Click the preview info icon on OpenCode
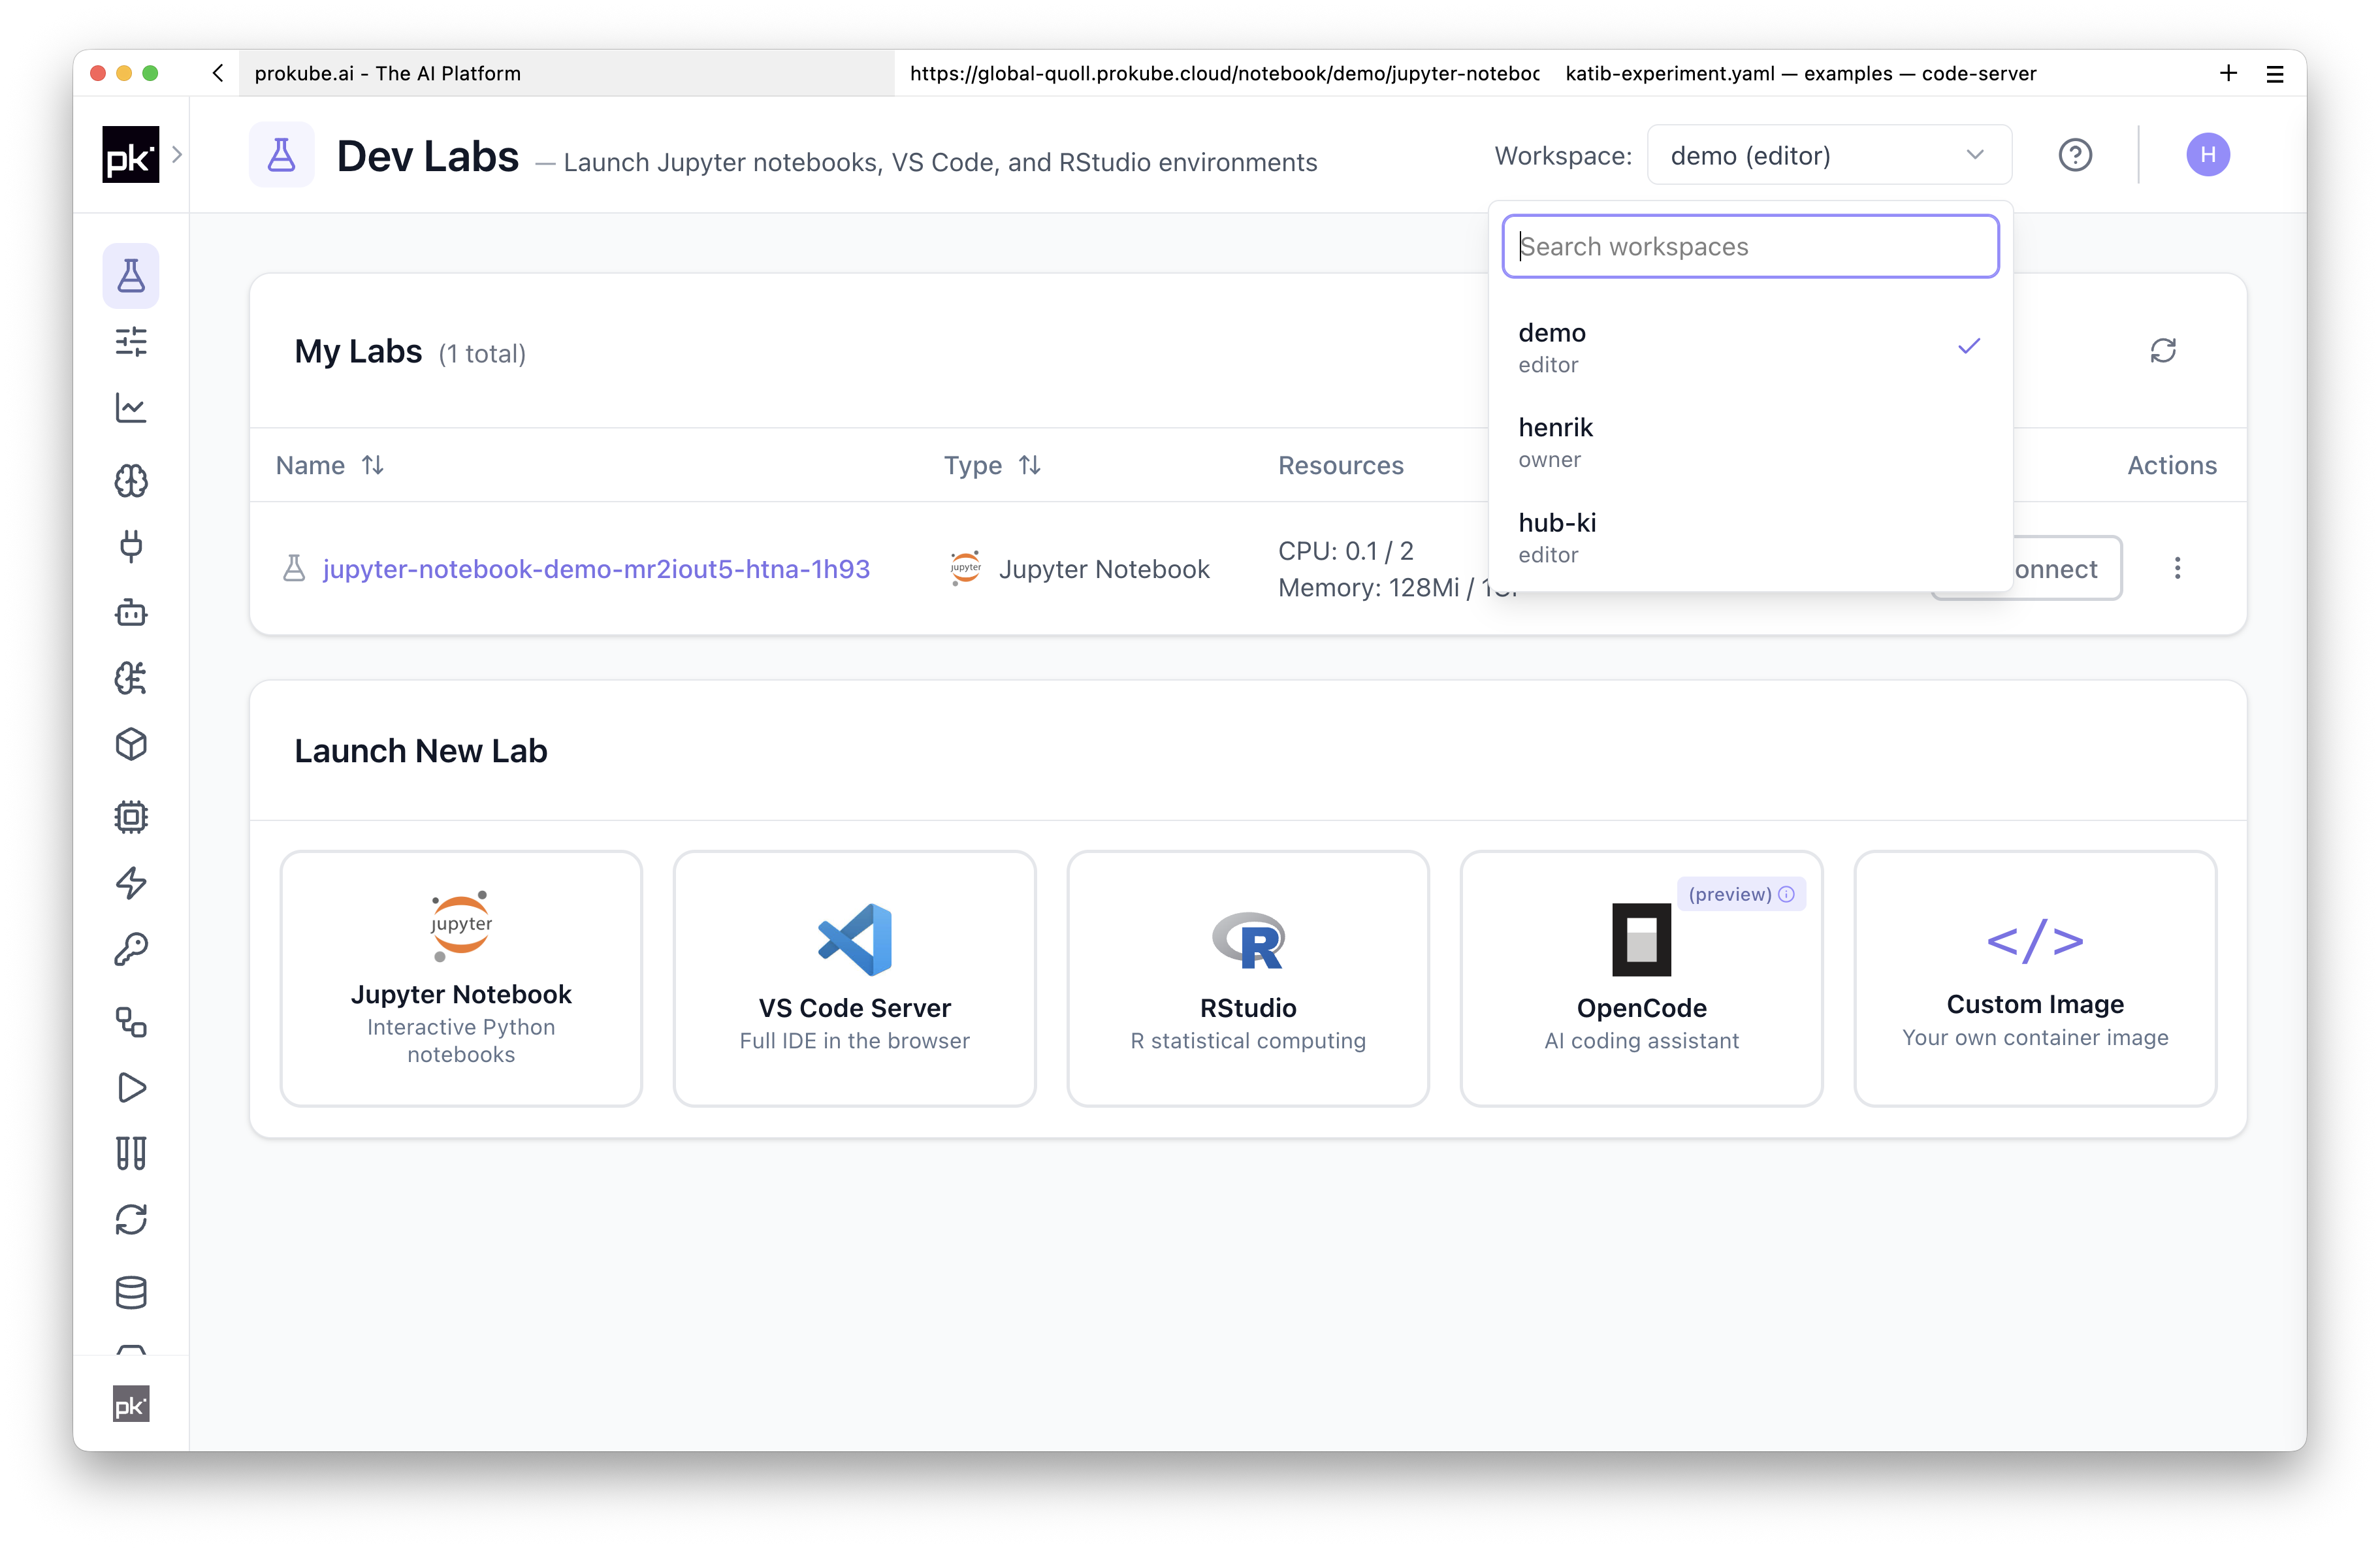This screenshot has width=2380, height=1548. point(1787,894)
